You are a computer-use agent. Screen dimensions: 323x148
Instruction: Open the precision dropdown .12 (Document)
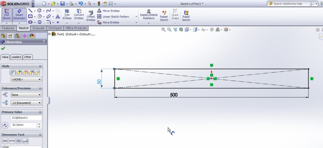tap(26, 103)
